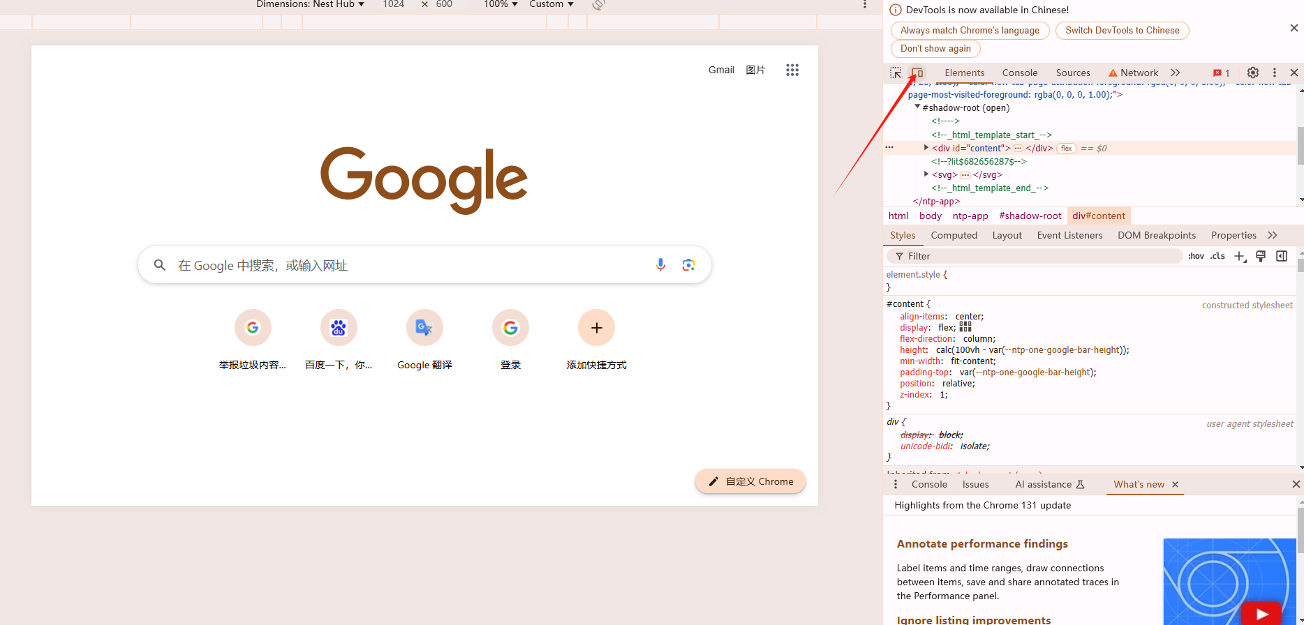This screenshot has height=625, width=1304.
Task: Open the Layout tab
Action: [x=1007, y=235]
